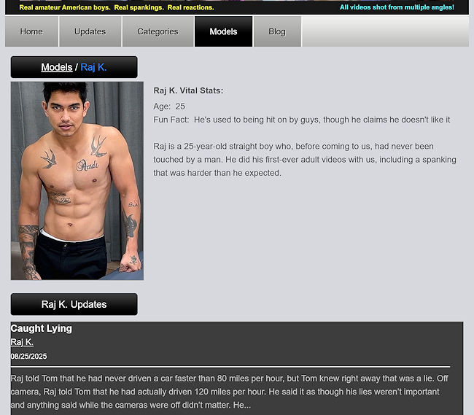Open the Home tab
Viewport: 474px width, 415px height.
(x=31, y=31)
